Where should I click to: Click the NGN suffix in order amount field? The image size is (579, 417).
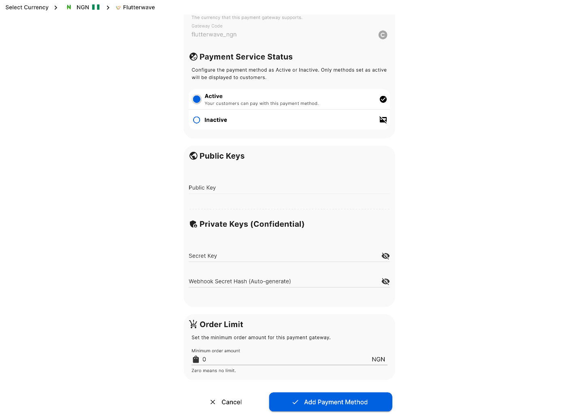tap(378, 360)
